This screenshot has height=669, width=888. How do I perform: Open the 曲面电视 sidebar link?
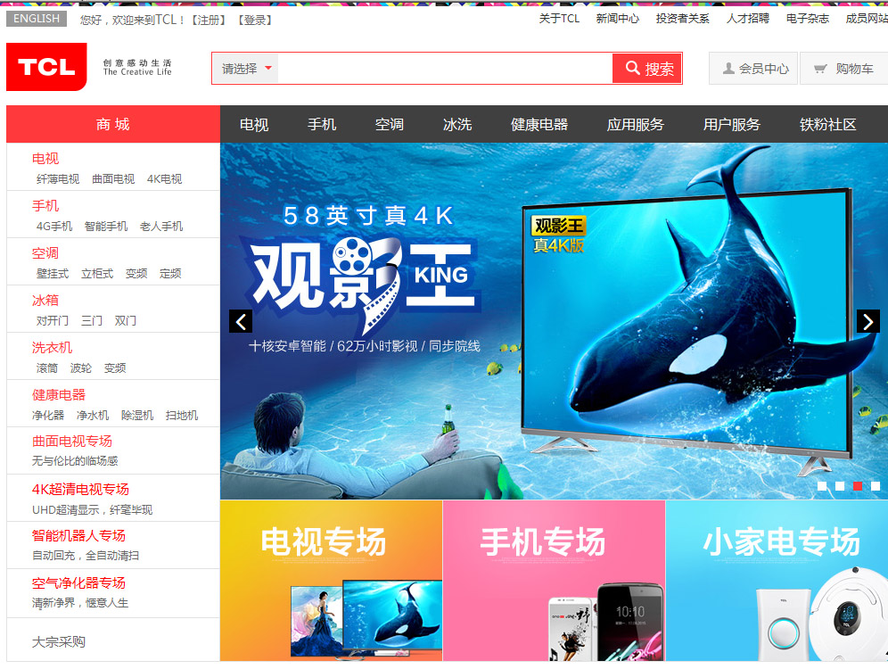point(113,179)
